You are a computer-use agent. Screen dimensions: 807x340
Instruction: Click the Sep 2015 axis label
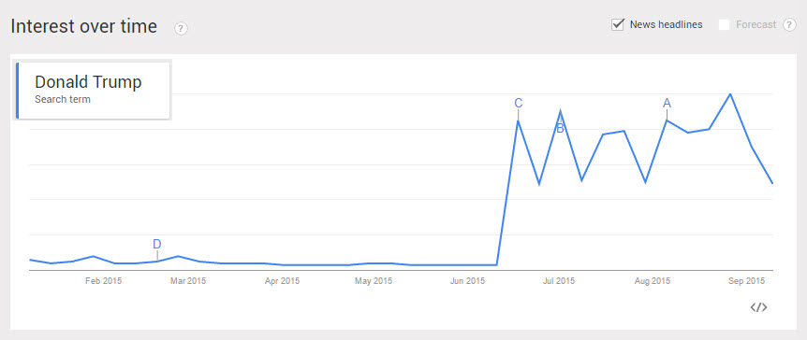coord(747,281)
